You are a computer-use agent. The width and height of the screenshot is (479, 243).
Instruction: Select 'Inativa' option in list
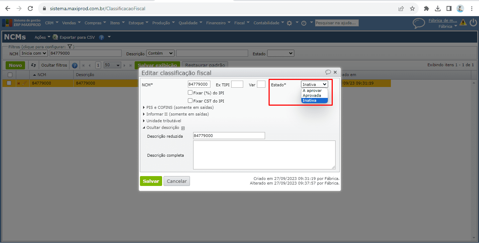[x=314, y=100]
